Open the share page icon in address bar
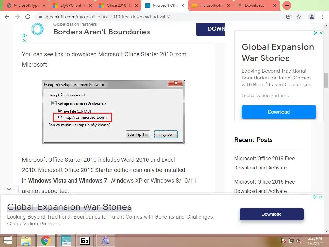 (289, 17)
